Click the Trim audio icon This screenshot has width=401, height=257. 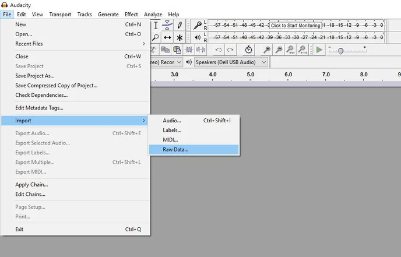click(189, 50)
